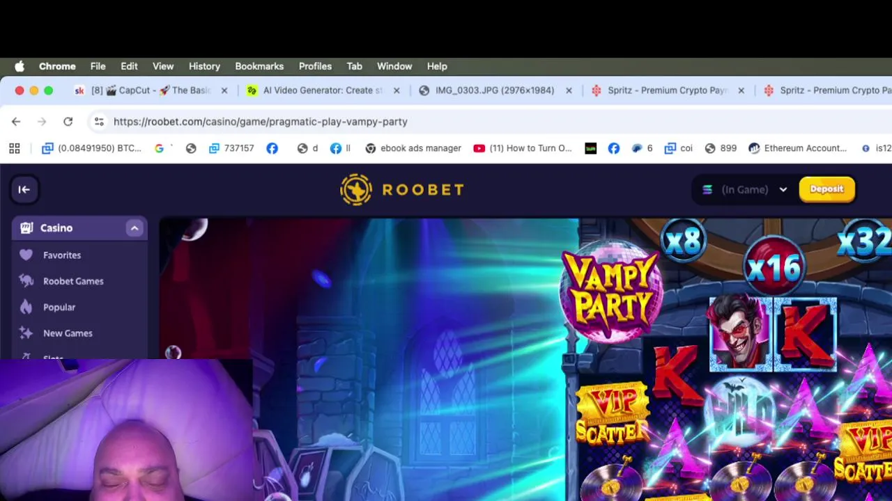Click the New Games sparkle icon

(x=26, y=333)
